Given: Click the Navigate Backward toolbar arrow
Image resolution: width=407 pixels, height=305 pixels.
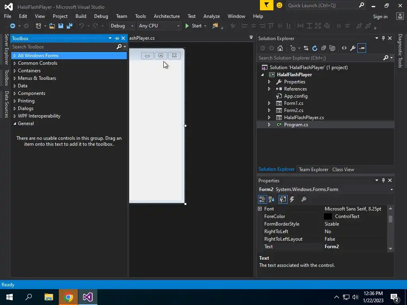Looking at the screenshot, I should pyautogui.click(x=12, y=26).
